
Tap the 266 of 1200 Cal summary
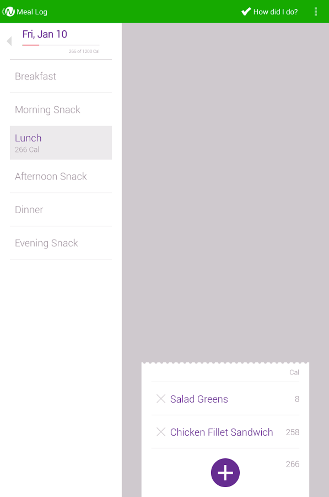84,51
